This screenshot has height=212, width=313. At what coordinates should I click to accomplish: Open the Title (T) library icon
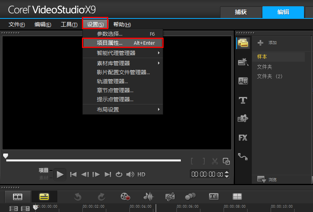tap(243, 100)
